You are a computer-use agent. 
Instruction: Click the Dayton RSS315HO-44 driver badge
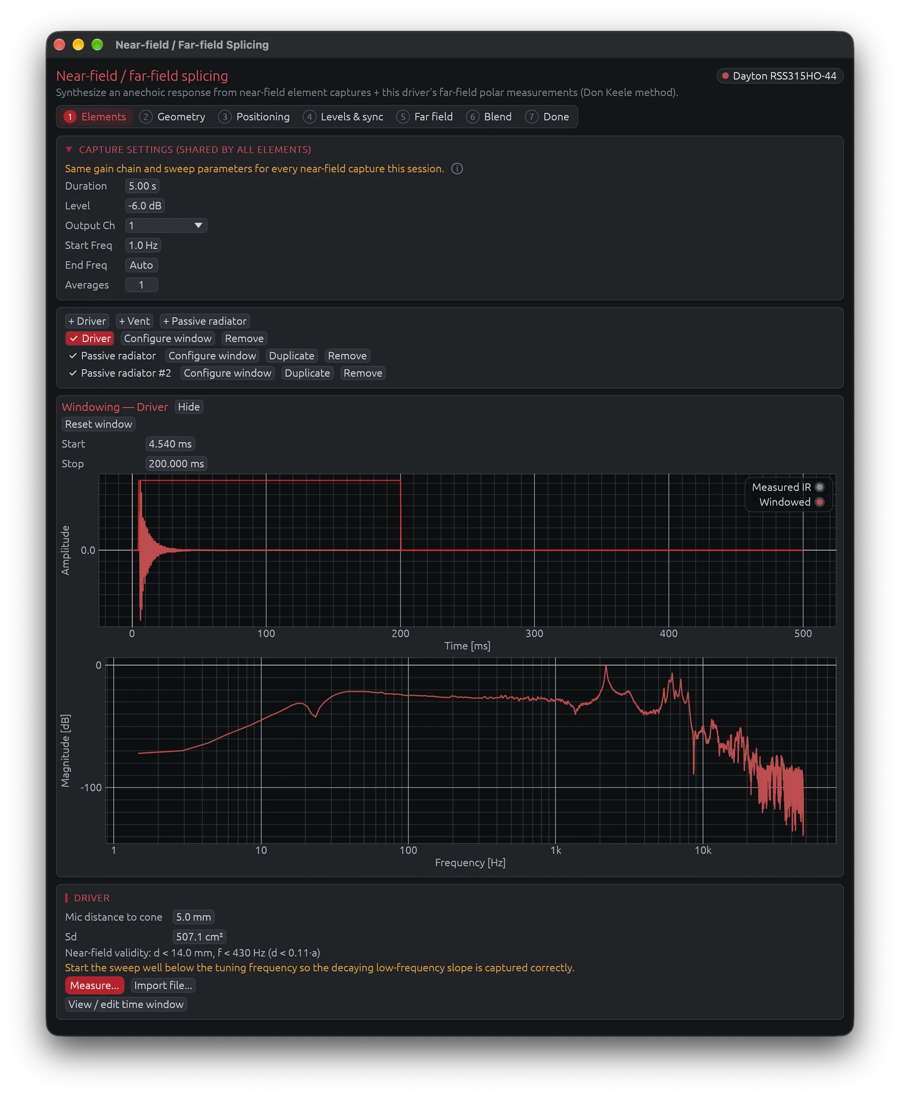(780, 76)
